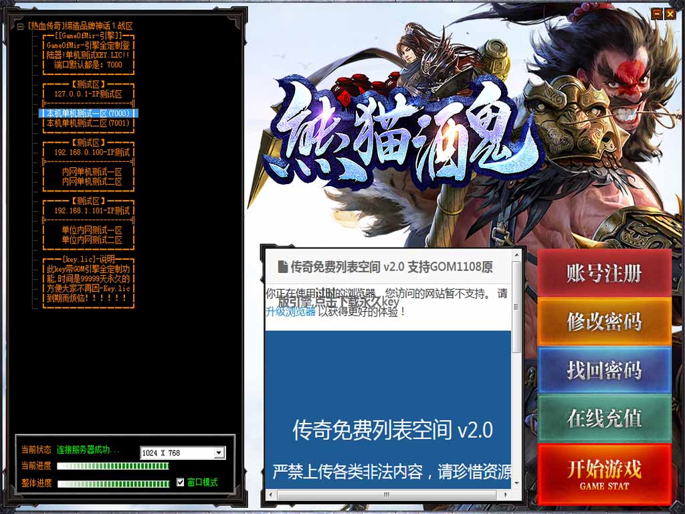The width and height of the screenshot is (685, 514).
Task: Click the 升级浏览器 upgrade browser link
Action: click(290, 311)
